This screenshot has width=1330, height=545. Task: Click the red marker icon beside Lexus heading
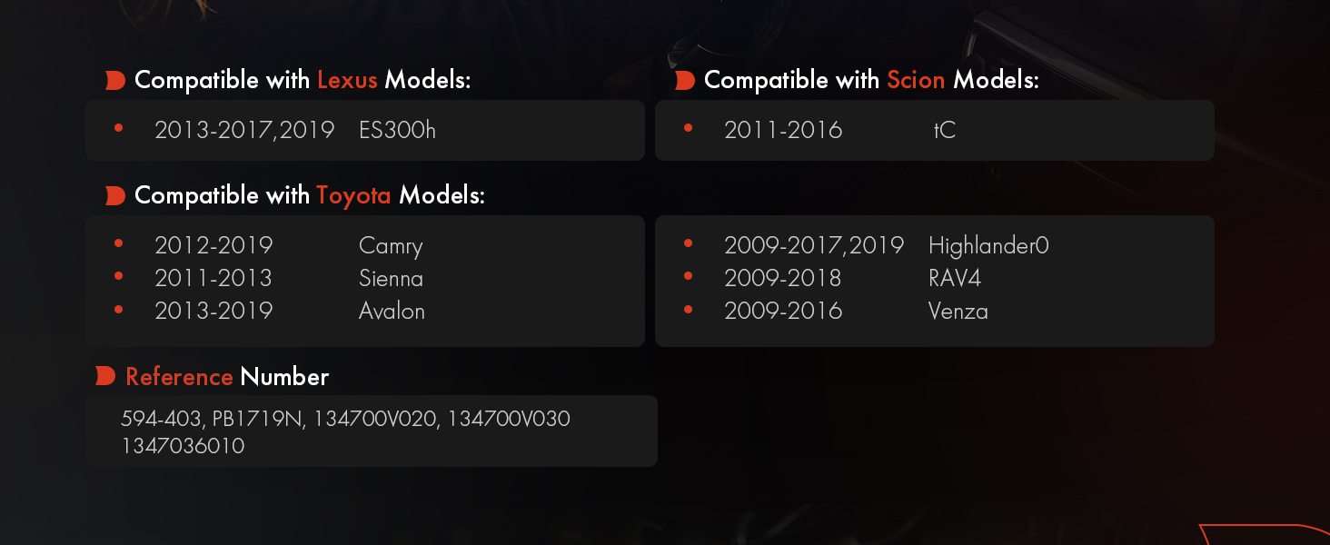click(x=114, y=81)
